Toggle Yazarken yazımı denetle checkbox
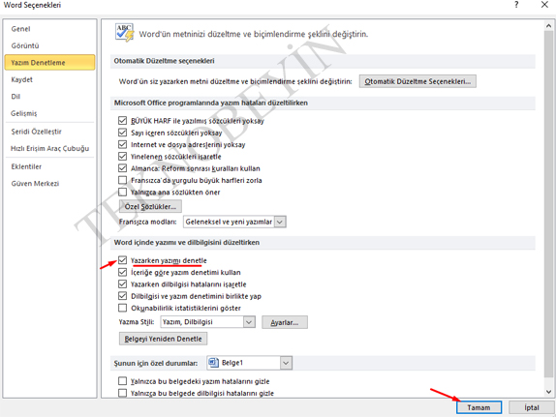This screenshot has height=417, width=556. (122, 260)
